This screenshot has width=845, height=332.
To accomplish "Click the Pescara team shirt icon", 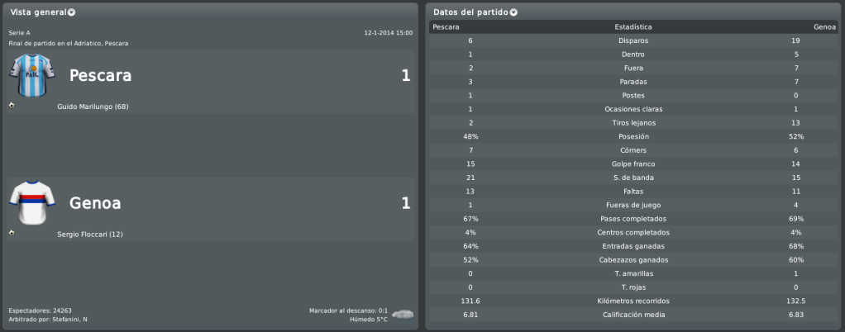I will click(31, 75).
